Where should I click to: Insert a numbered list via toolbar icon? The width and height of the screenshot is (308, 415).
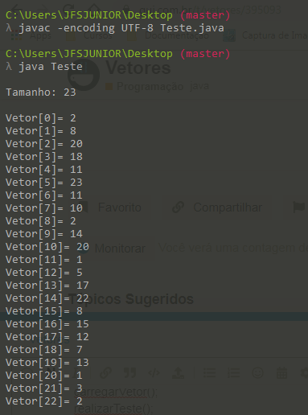[233, 372]
